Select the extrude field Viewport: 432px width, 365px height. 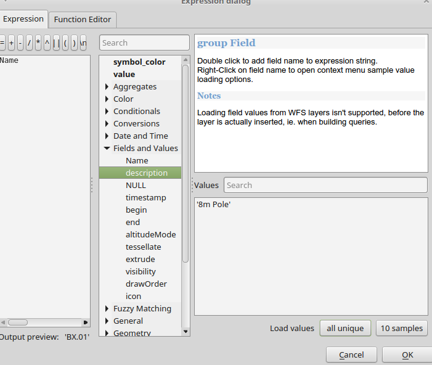click(x=141, y=259)
